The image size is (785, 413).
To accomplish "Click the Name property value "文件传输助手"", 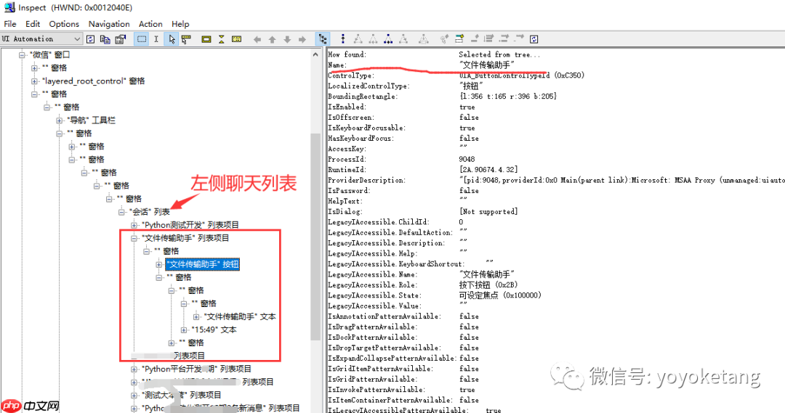I will point(486,65).
